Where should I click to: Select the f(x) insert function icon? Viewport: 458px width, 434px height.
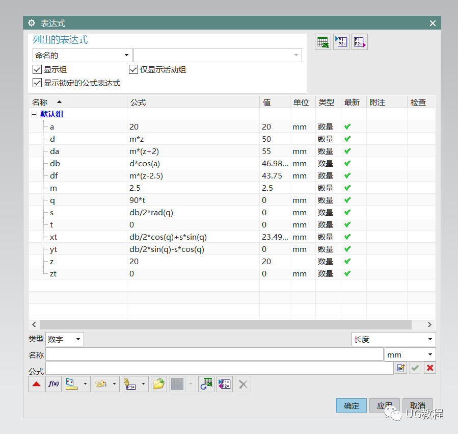click(x=53, y=384)
